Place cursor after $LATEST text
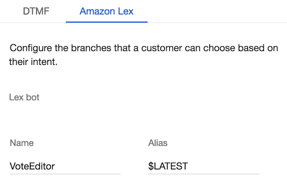The height and width of the screenshot is (182, 287). (188, 166)
